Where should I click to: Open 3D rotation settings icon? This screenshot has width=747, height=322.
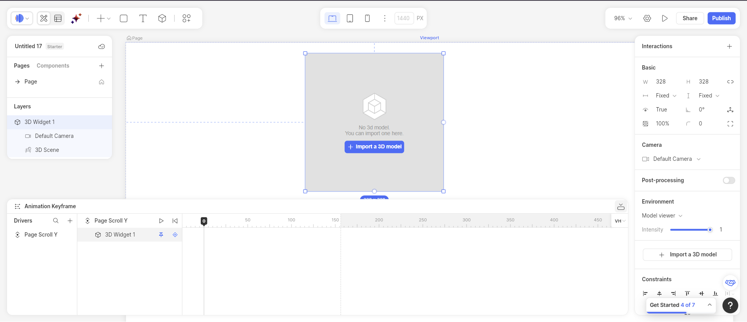(730, 110)
